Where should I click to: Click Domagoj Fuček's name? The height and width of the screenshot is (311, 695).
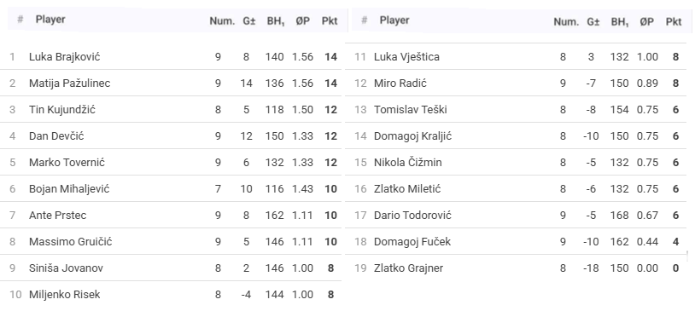(x=412, y=241)
